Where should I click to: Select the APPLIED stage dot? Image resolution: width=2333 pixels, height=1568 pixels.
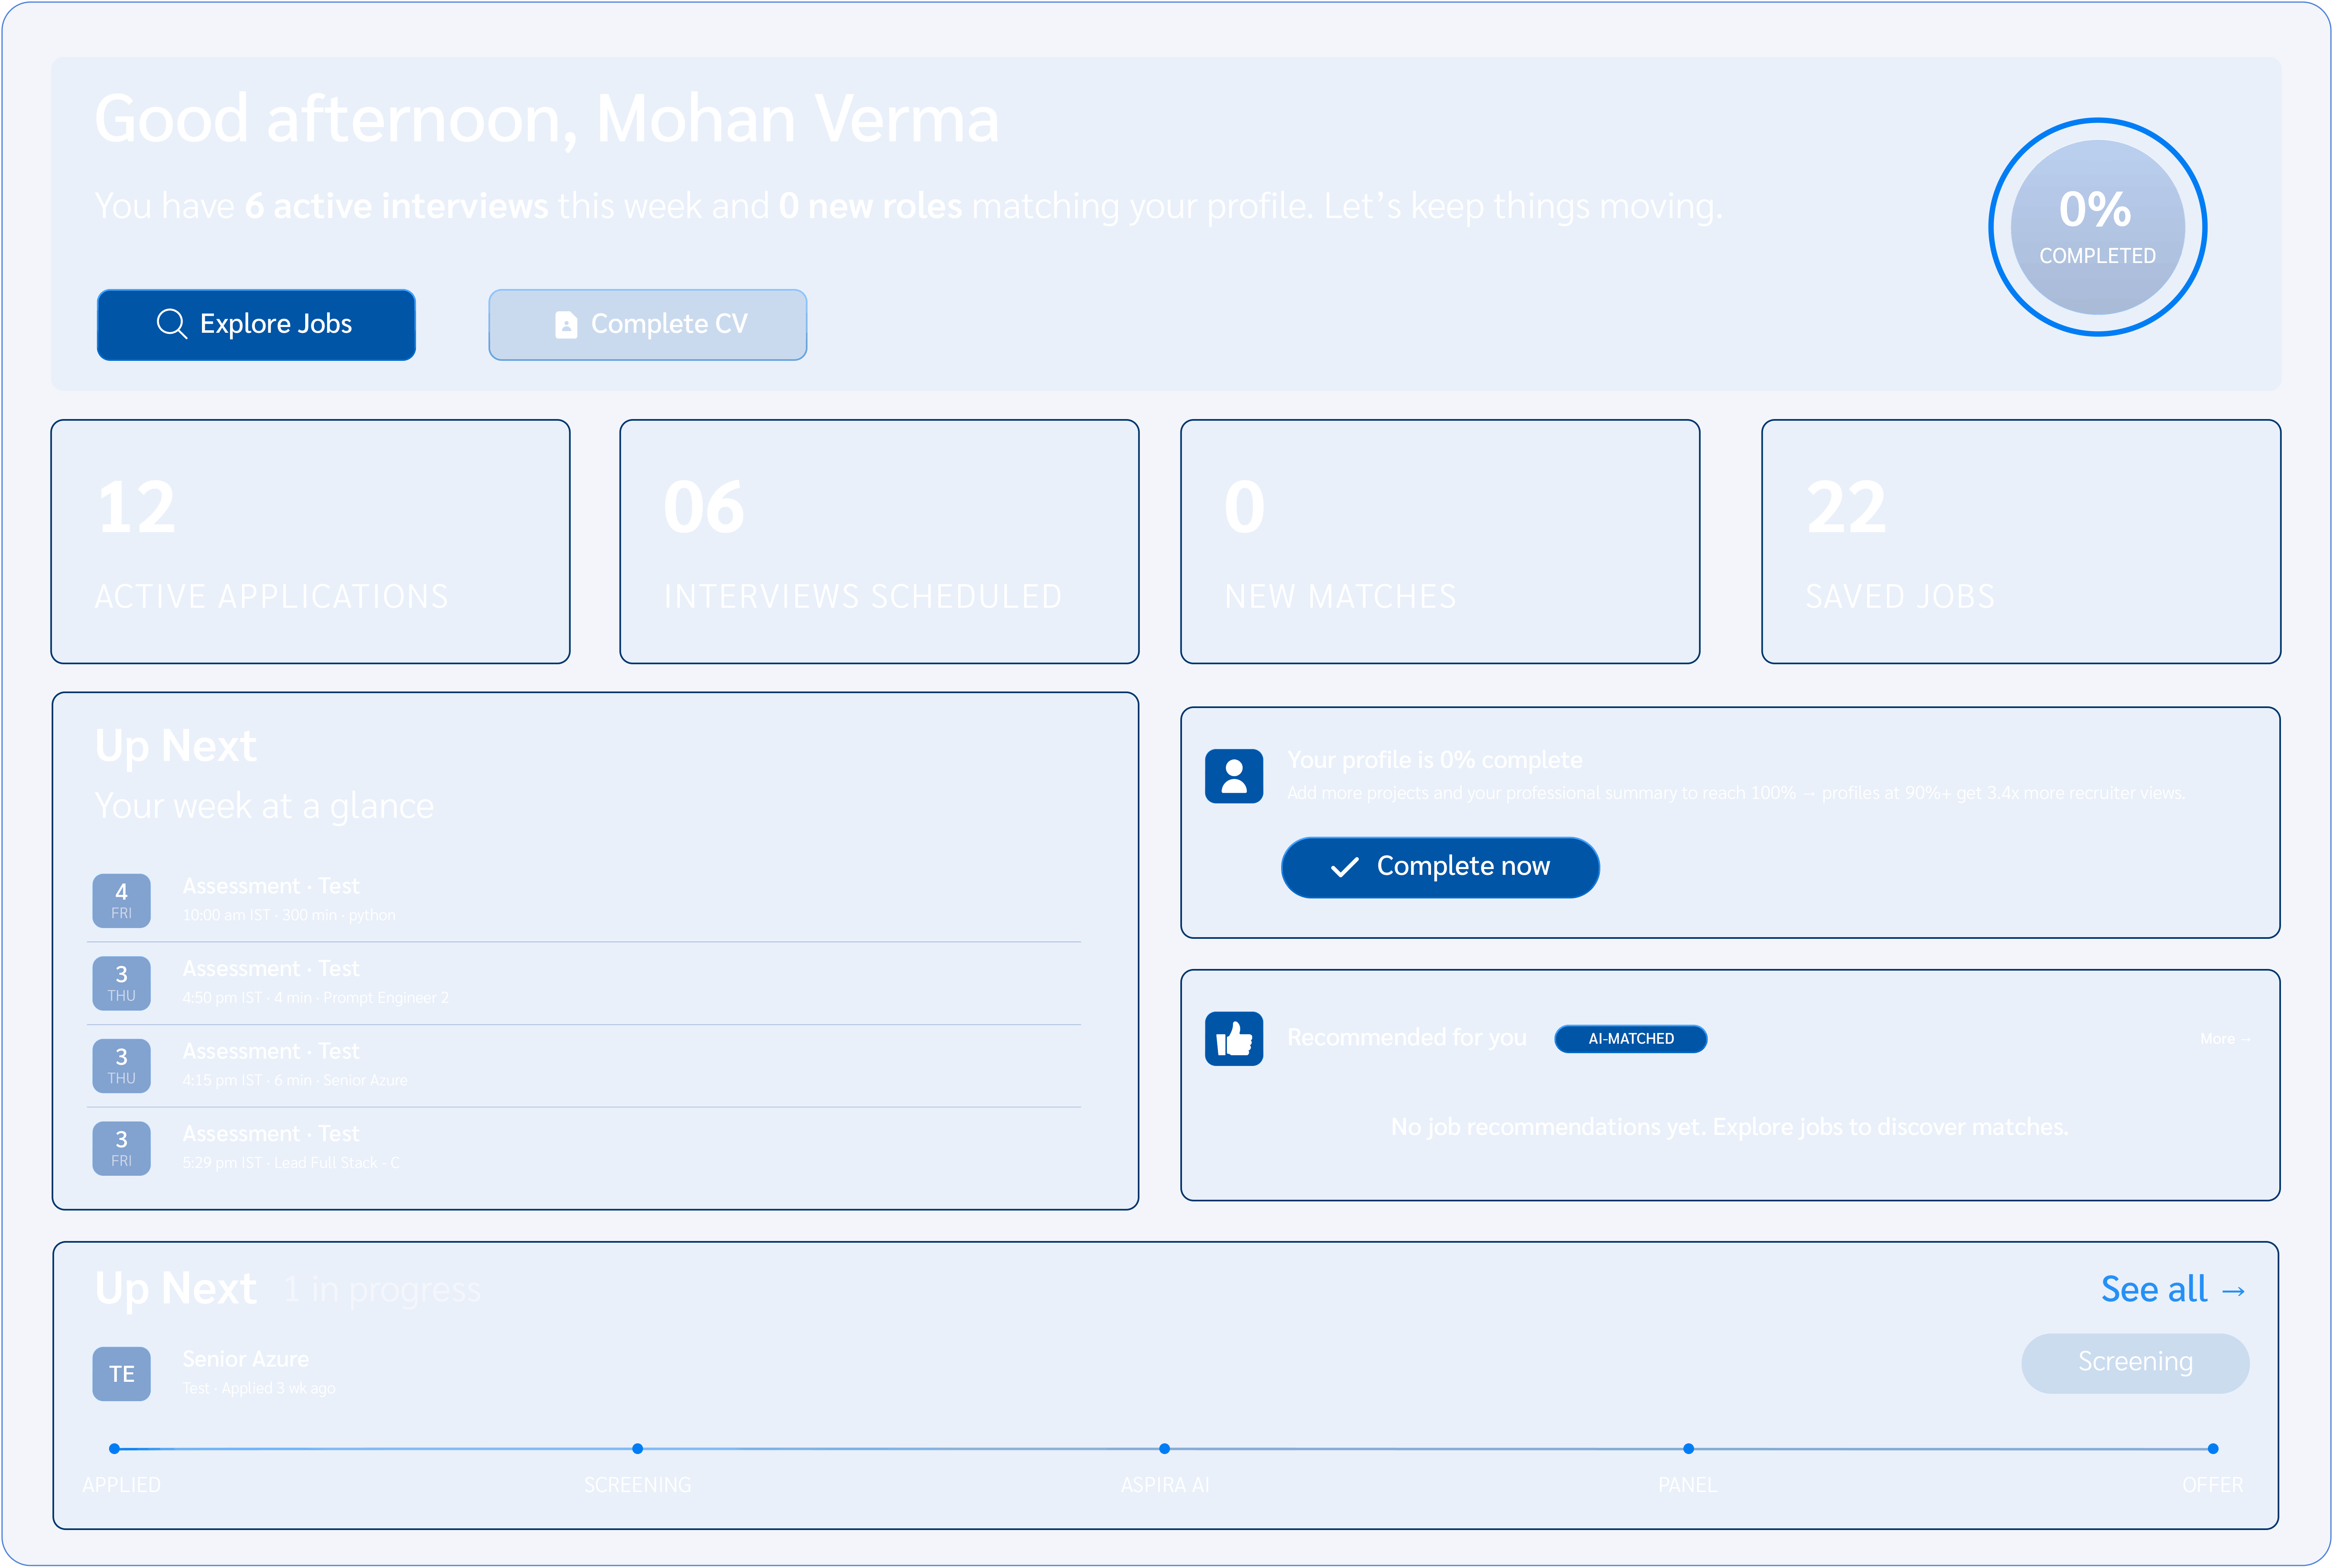114,1449
